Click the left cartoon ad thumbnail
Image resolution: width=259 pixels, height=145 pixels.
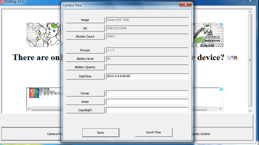pyautogui.click(x=43, y=35)
